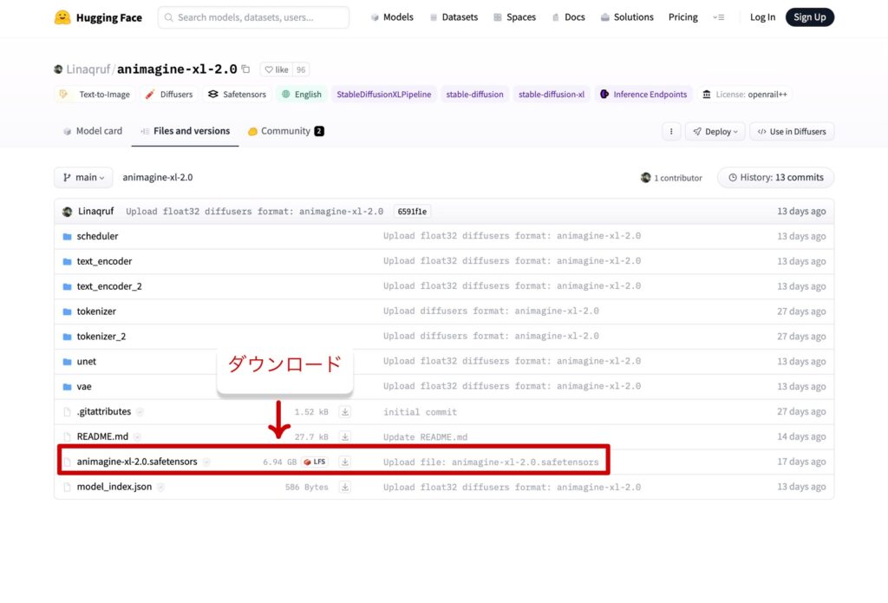Open the 6591f1e commit hash link
Image resolution: width=888 pixels, height=603 pixels.
pos(412,211)
